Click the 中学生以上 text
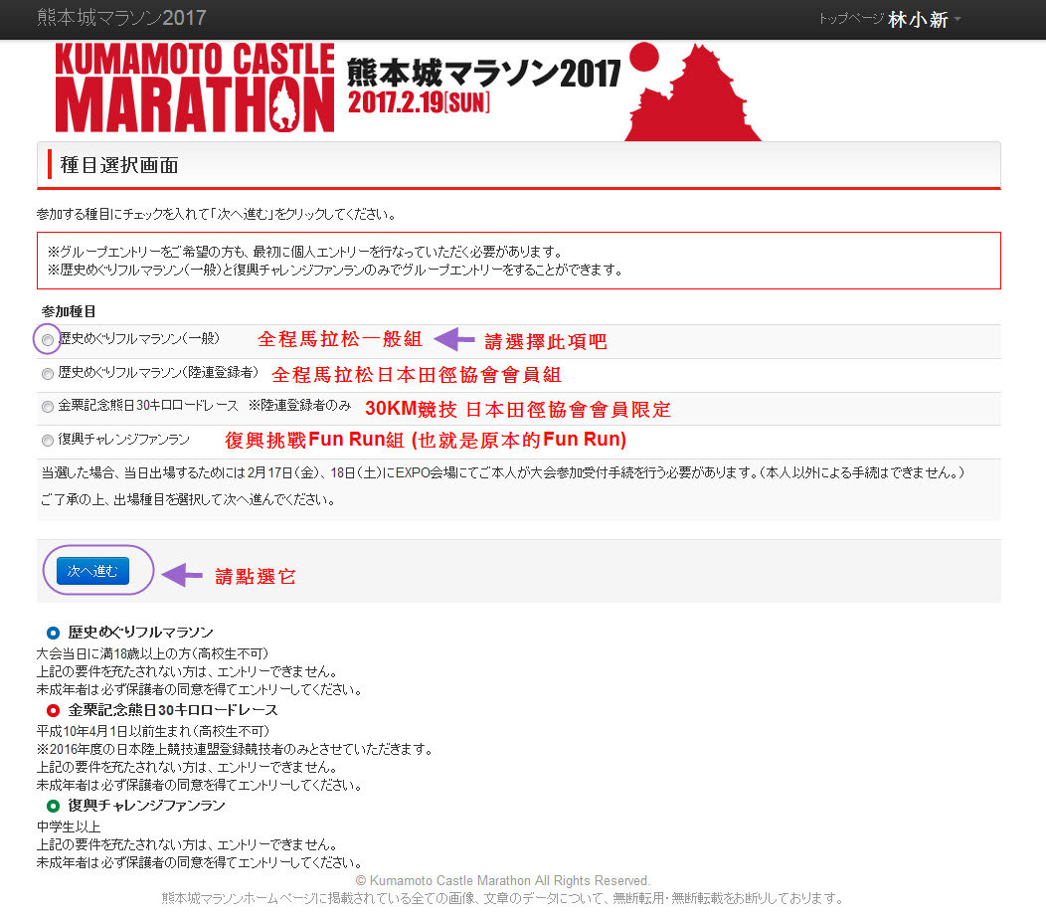1046x918 pixels. pyautogui.click(x=69, y=826)
